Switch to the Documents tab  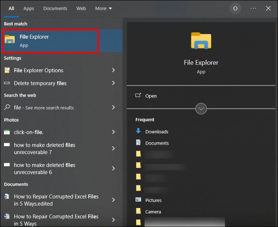coord(55,8)
